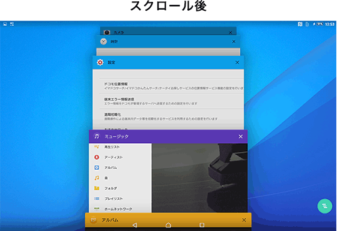Select プレイリスト in the music menu
Viewport: 358px width, 231px height.
click(120, 199)
